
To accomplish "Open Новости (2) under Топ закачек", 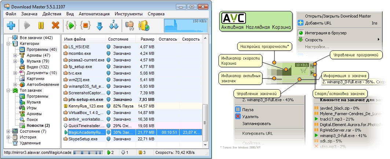I will click(x=38, y=125).
